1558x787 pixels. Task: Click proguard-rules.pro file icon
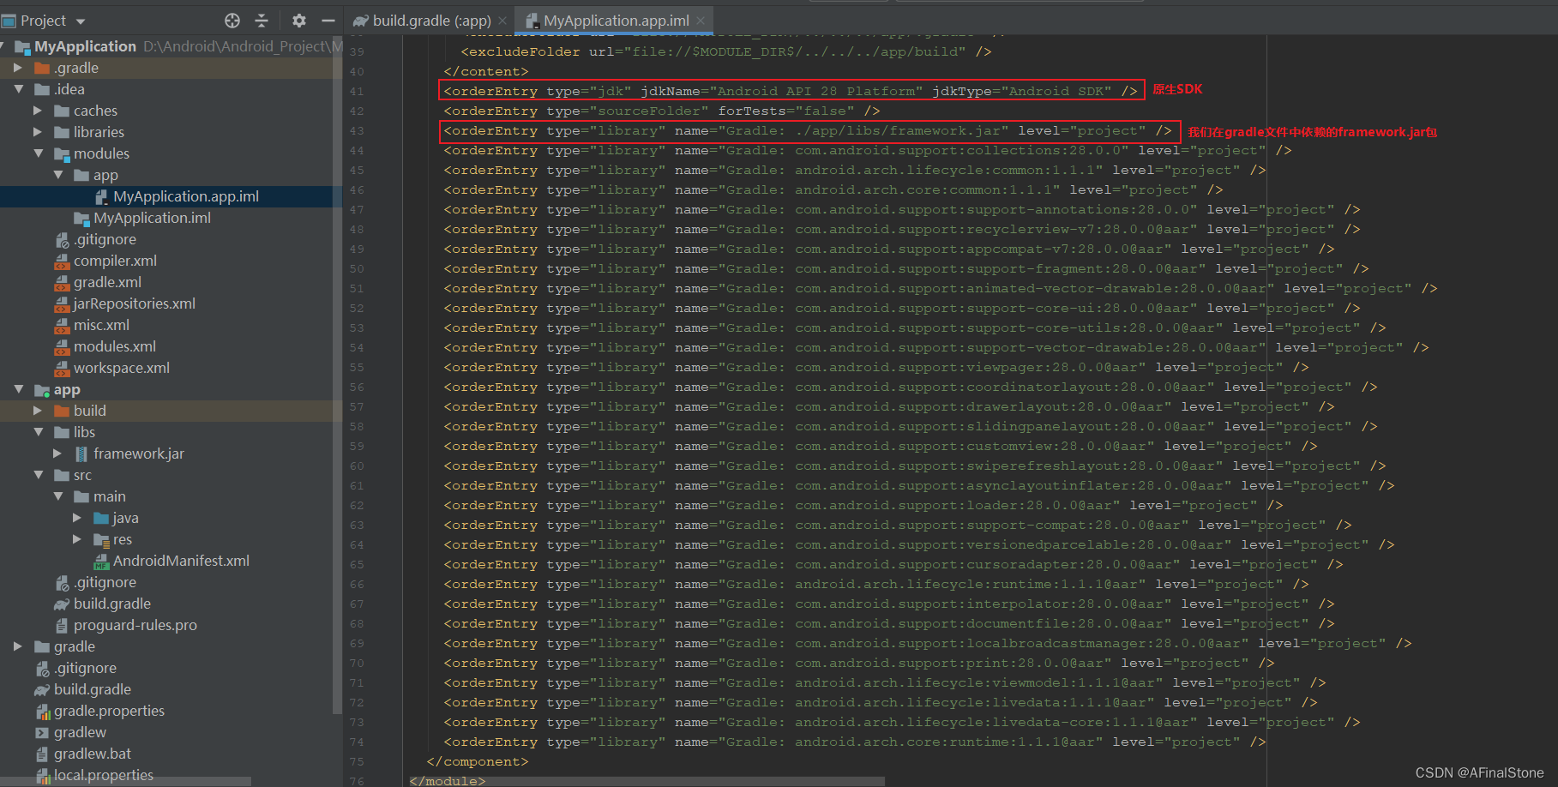62,625
